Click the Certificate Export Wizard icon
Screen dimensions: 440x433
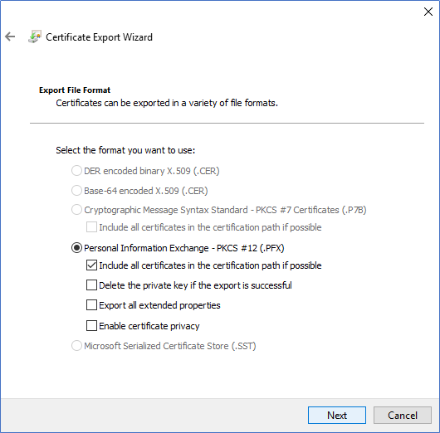[35, 36]
